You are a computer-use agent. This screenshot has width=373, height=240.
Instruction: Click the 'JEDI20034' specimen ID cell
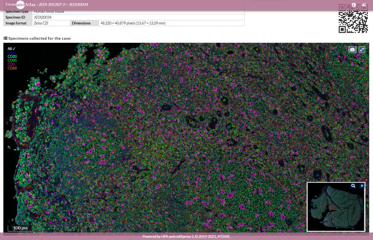pos(138,17)
